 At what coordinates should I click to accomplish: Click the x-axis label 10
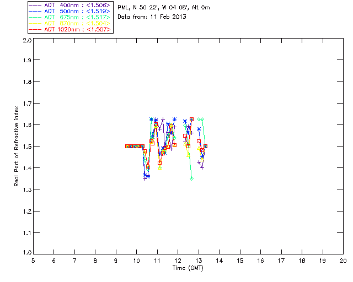[136, 261]
